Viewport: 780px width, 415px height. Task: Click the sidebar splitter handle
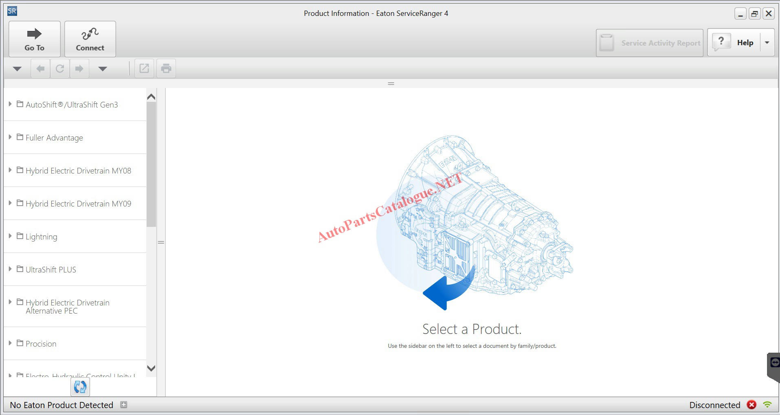coord(161,242)
